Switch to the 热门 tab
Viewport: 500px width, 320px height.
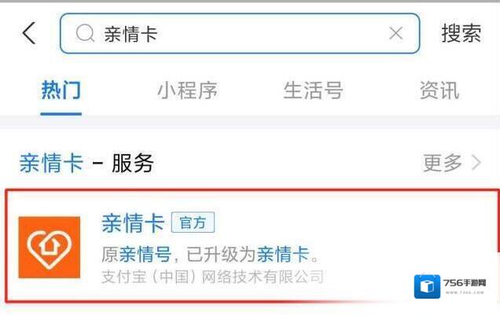61,90
